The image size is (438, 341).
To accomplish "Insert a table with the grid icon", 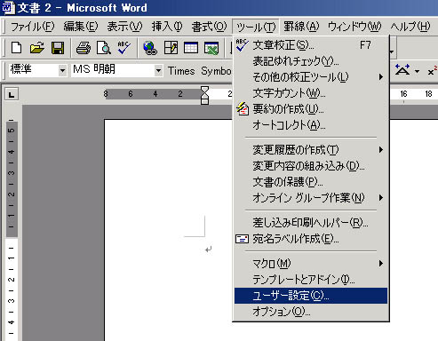I will pyautogui.click(x=191, y=48).
